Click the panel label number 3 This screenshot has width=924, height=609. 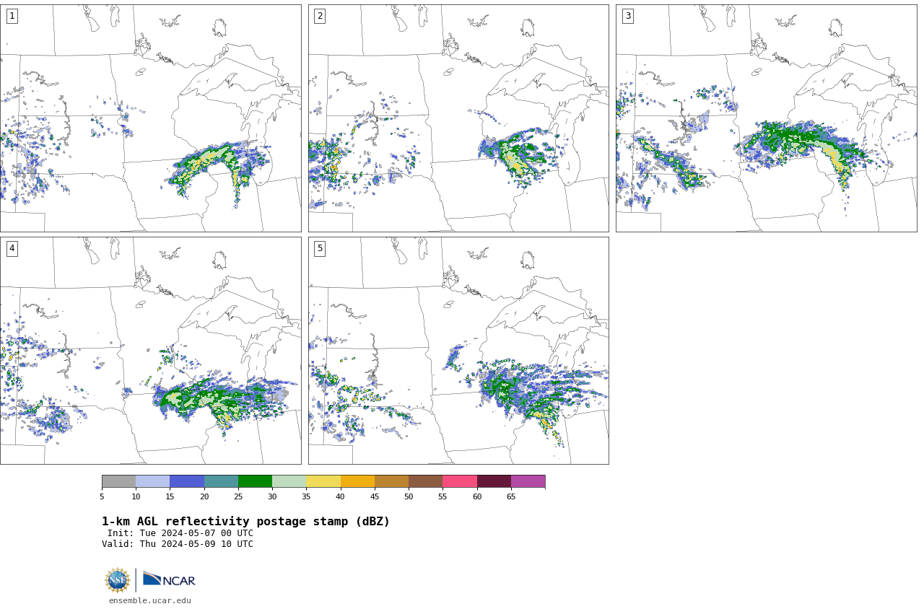click(x=627, y=16)
